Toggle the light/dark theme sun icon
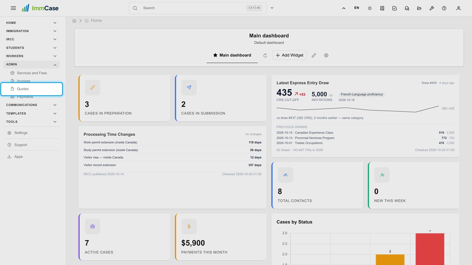The width and height of the screenshot is (472, 265). pos(370,8)
